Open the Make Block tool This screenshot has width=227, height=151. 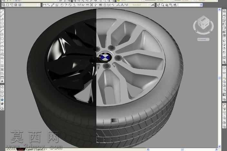click(x=2, y=58)
